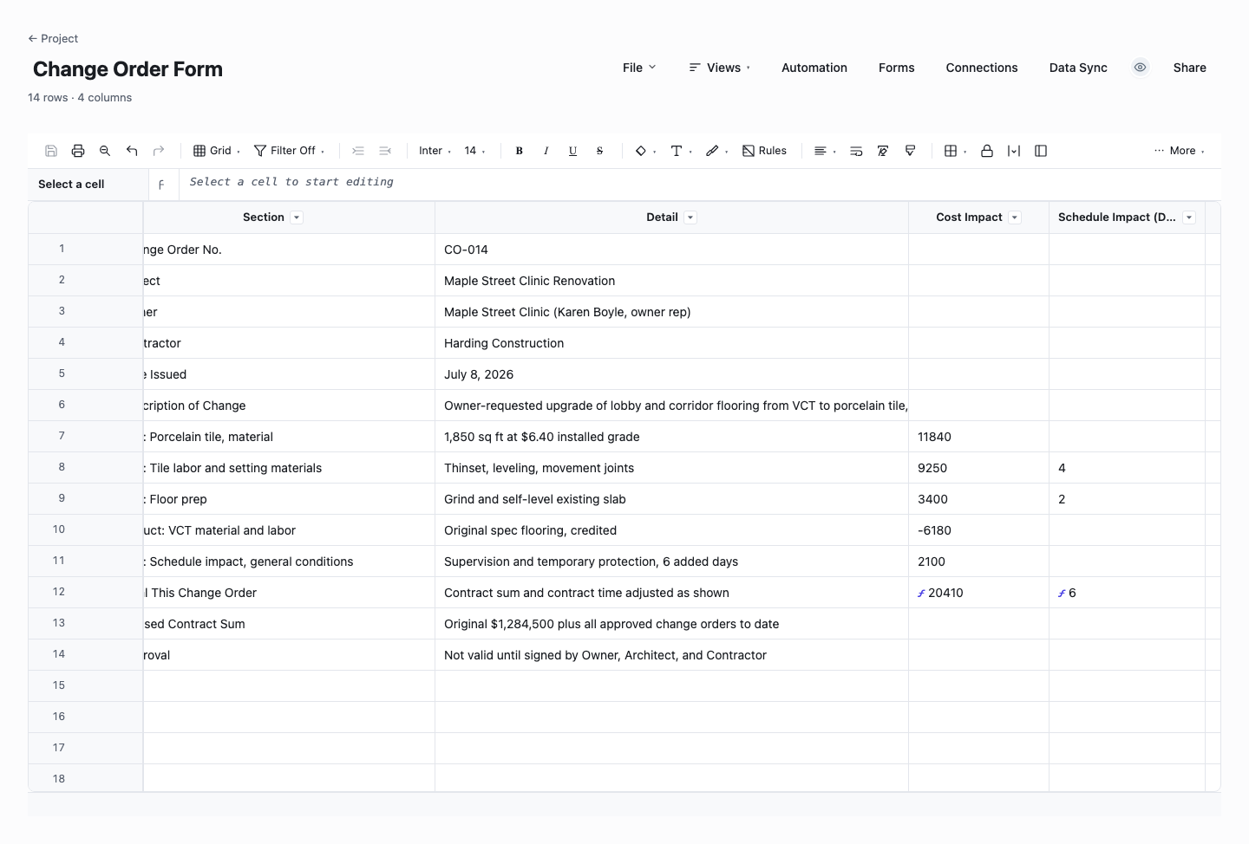Screen dimensions: 1249x844
Task: Open the Cost Impact column header menu
Action: pyautogui.click(x=1015, y=217)
